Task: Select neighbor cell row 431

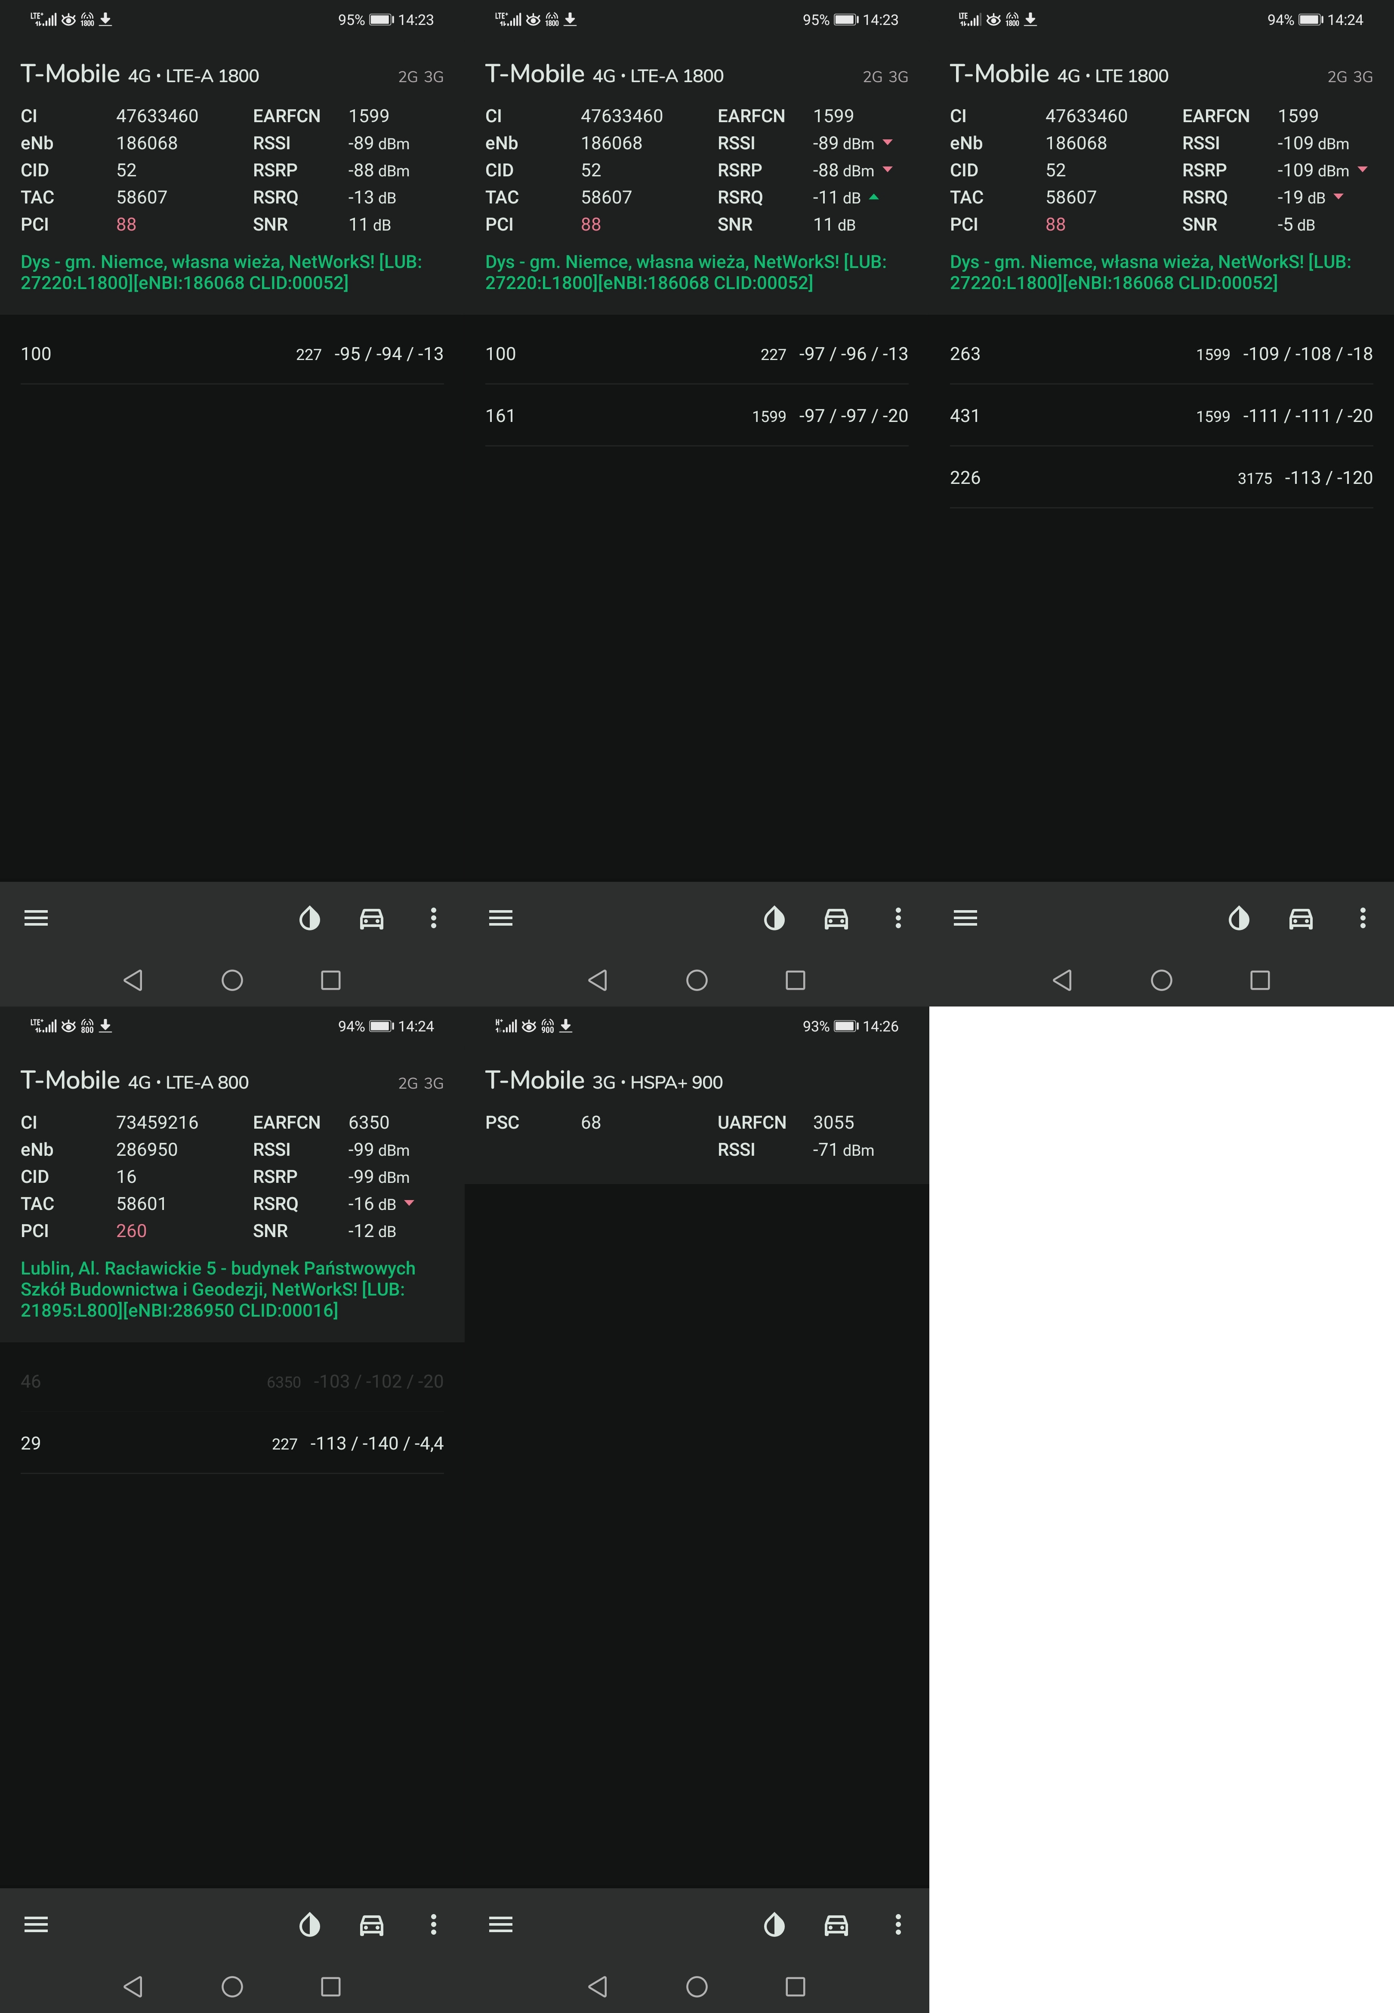Action: 1162,416
